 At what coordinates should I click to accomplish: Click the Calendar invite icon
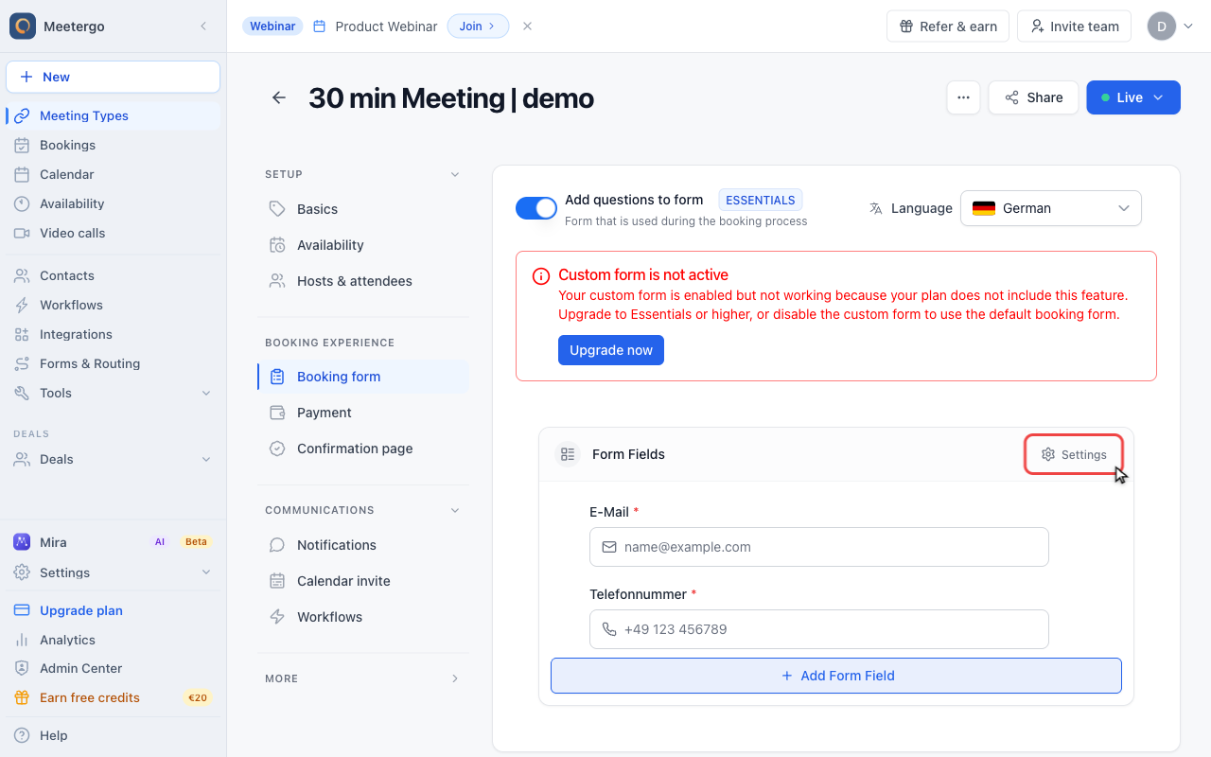pyautogui.click(x=277, y=581)
